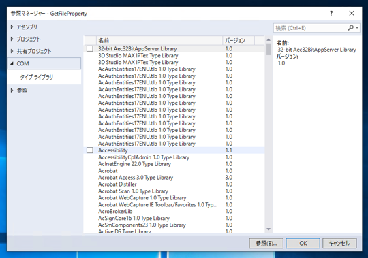Select Acrobat Scan 1.0 Type Library row

coord(174,191)
